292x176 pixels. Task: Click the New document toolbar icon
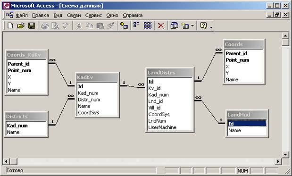(10, 25)
